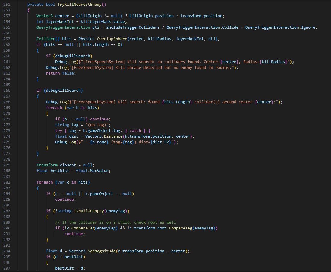This screenshot has height=272, width=331.
Task: Click the catch keyword on line 273
Action: point(135,130)
